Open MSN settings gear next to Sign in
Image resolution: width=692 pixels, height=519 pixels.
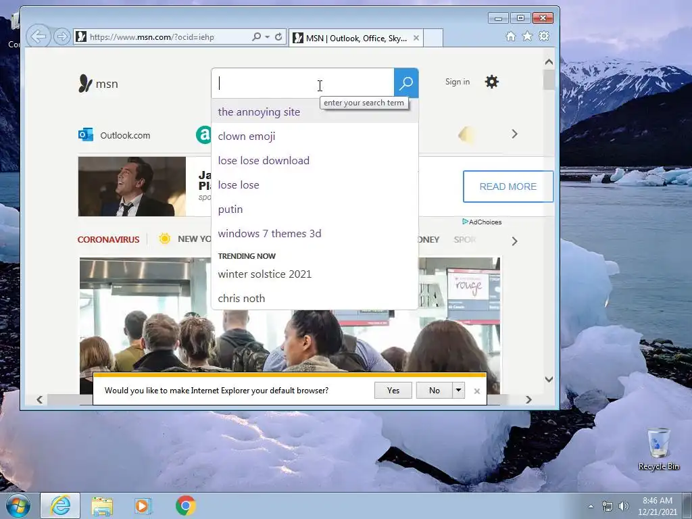492,82
